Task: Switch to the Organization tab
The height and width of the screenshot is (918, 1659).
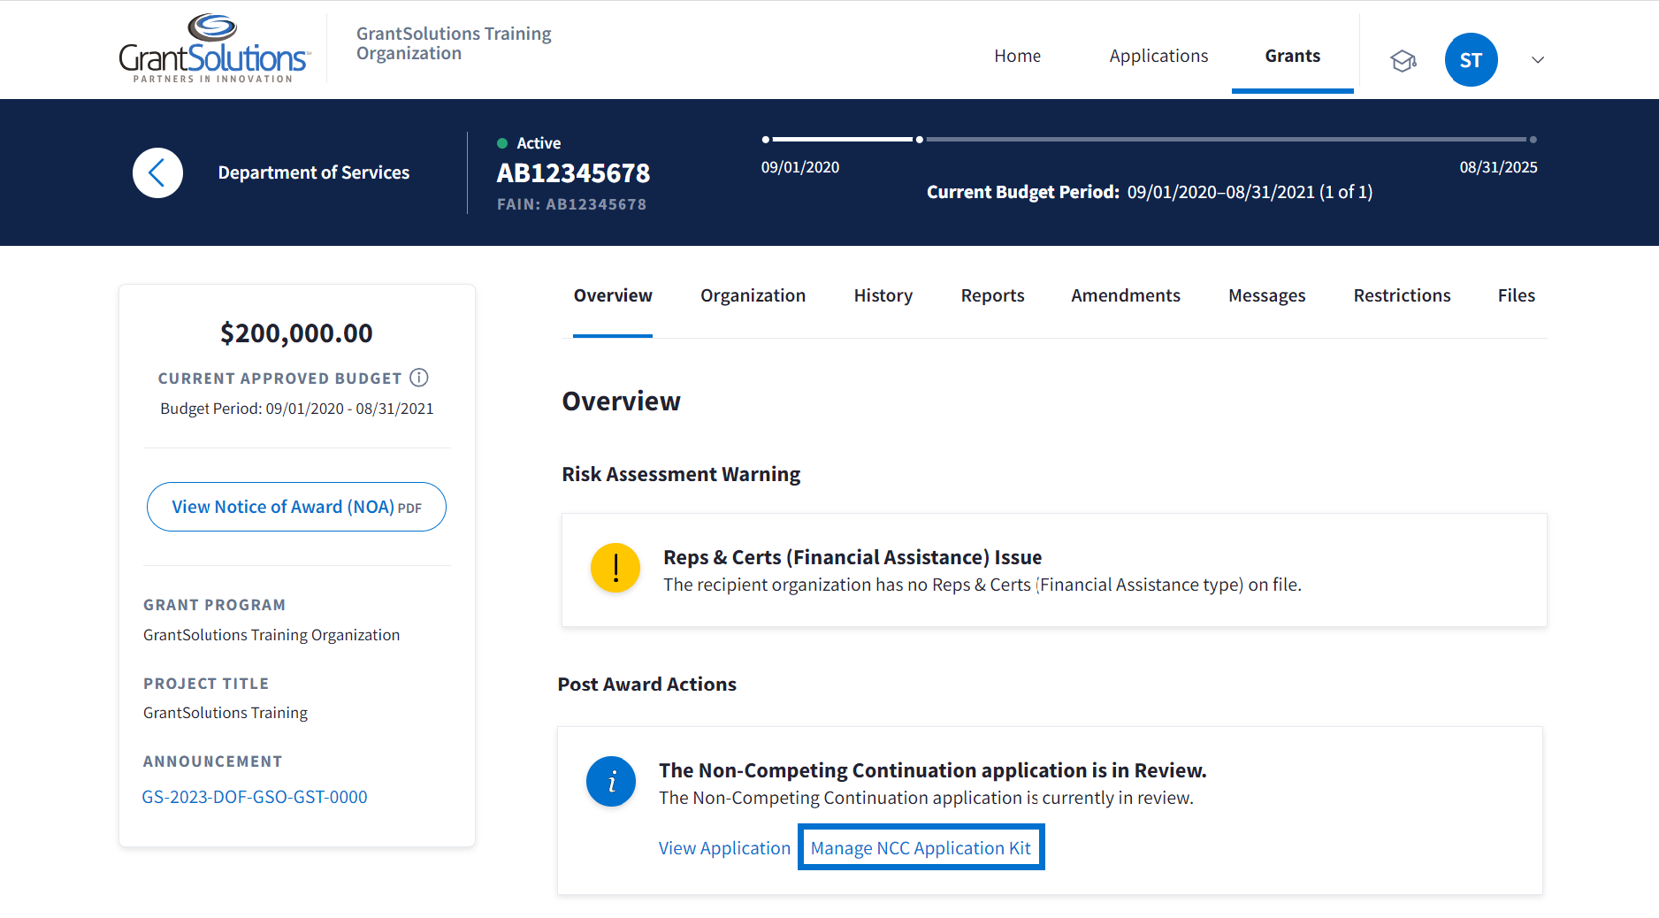Action: pyautogui.click(x=753, y=295)
